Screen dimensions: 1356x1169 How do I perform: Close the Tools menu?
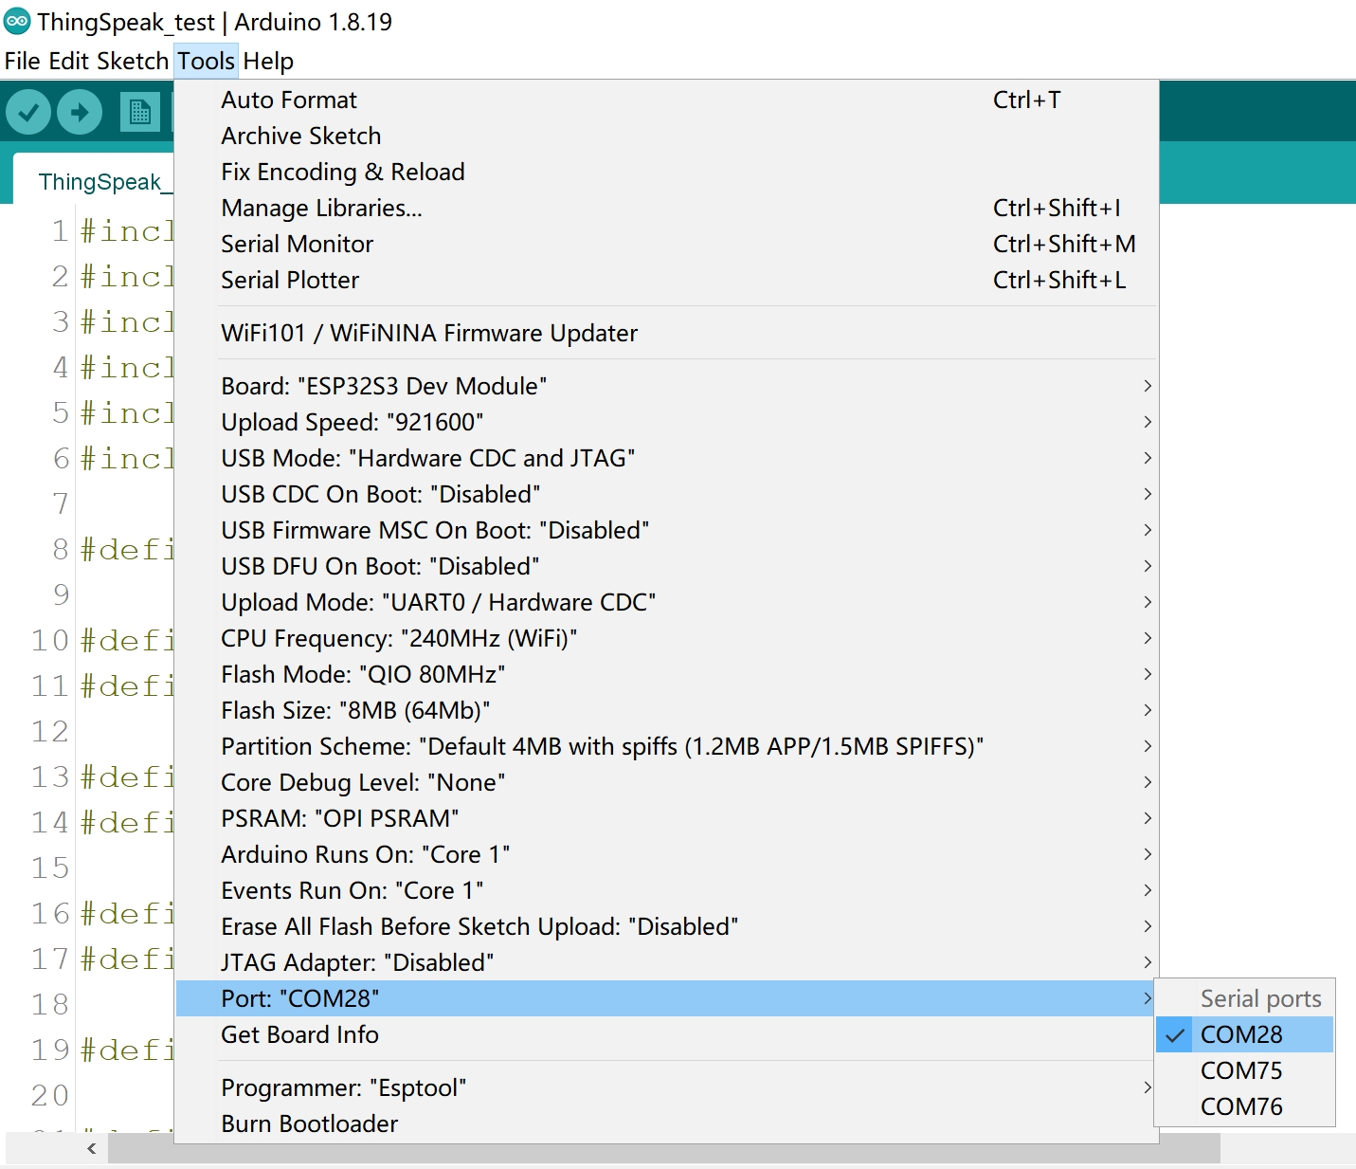206,61
